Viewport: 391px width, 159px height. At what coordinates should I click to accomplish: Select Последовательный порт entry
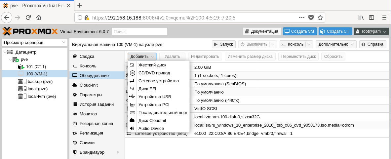point(159,113)
